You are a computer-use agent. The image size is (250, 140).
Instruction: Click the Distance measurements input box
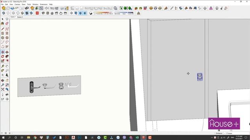click(236, 133)
